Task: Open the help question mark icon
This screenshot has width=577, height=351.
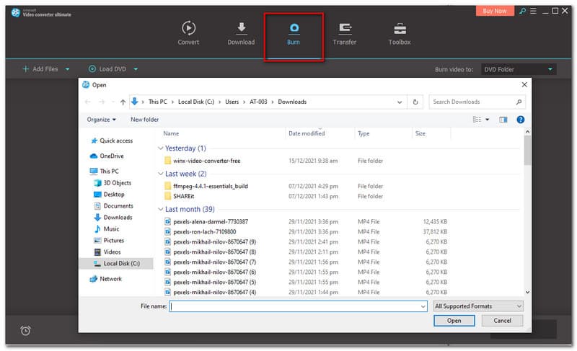Action: [x=520, y=120]
